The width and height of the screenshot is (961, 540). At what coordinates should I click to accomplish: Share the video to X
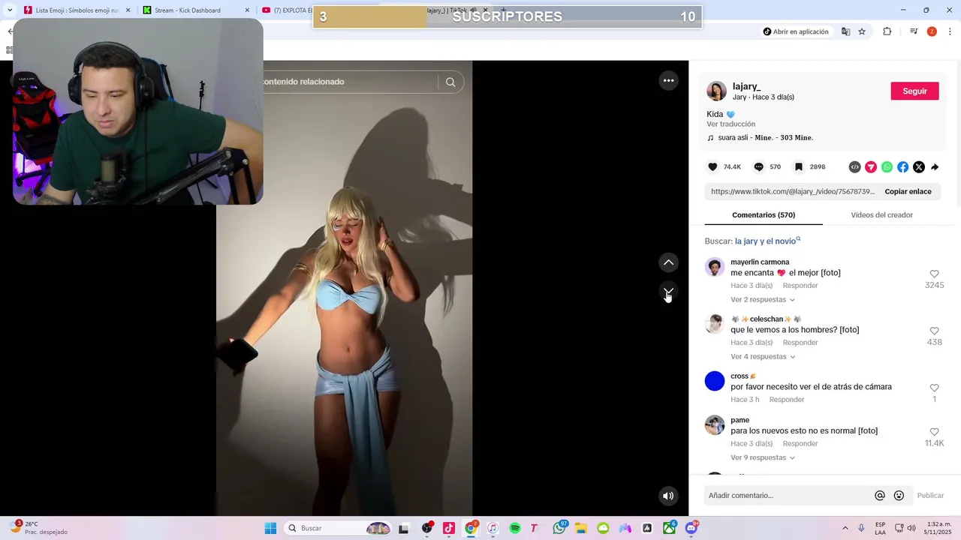[919, 166]
